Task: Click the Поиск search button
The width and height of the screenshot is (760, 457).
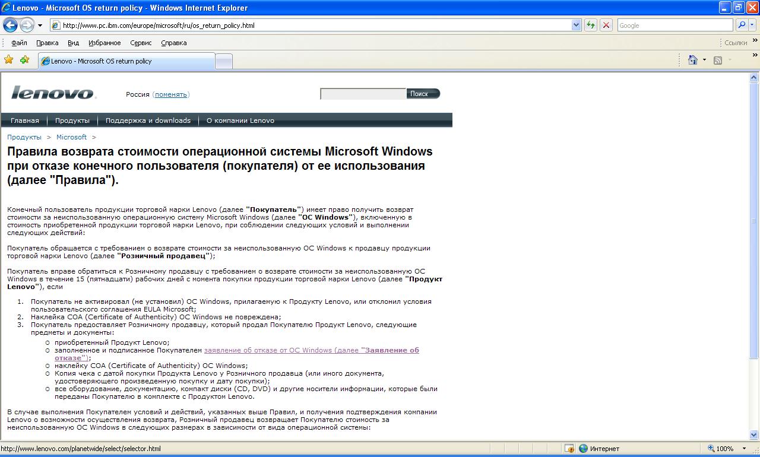Action: click(423, 94)
